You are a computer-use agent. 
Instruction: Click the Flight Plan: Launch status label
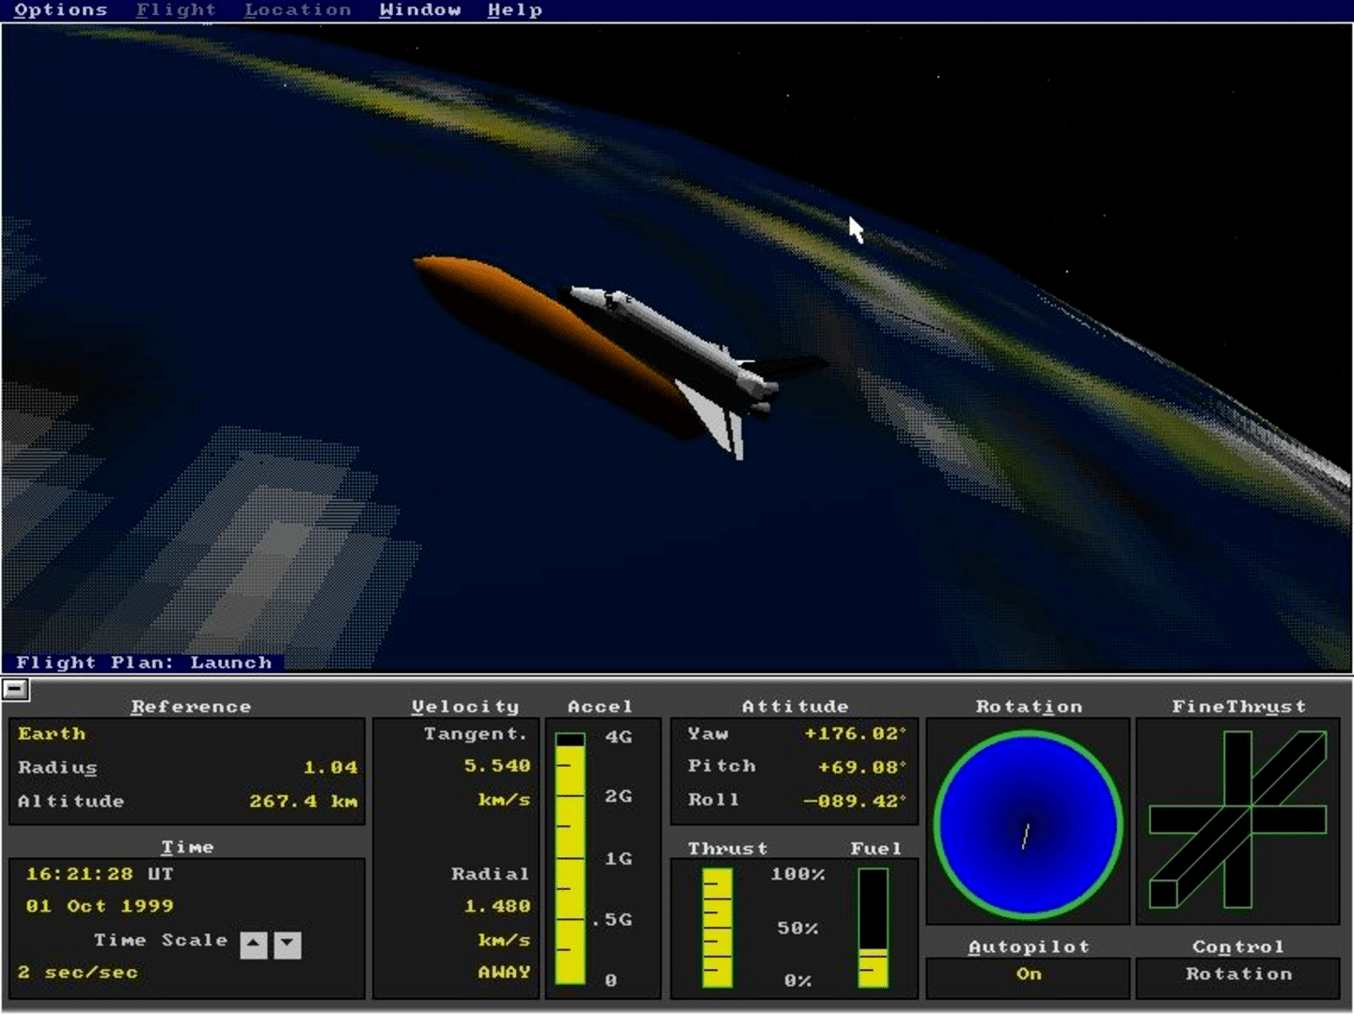(144, 663)
